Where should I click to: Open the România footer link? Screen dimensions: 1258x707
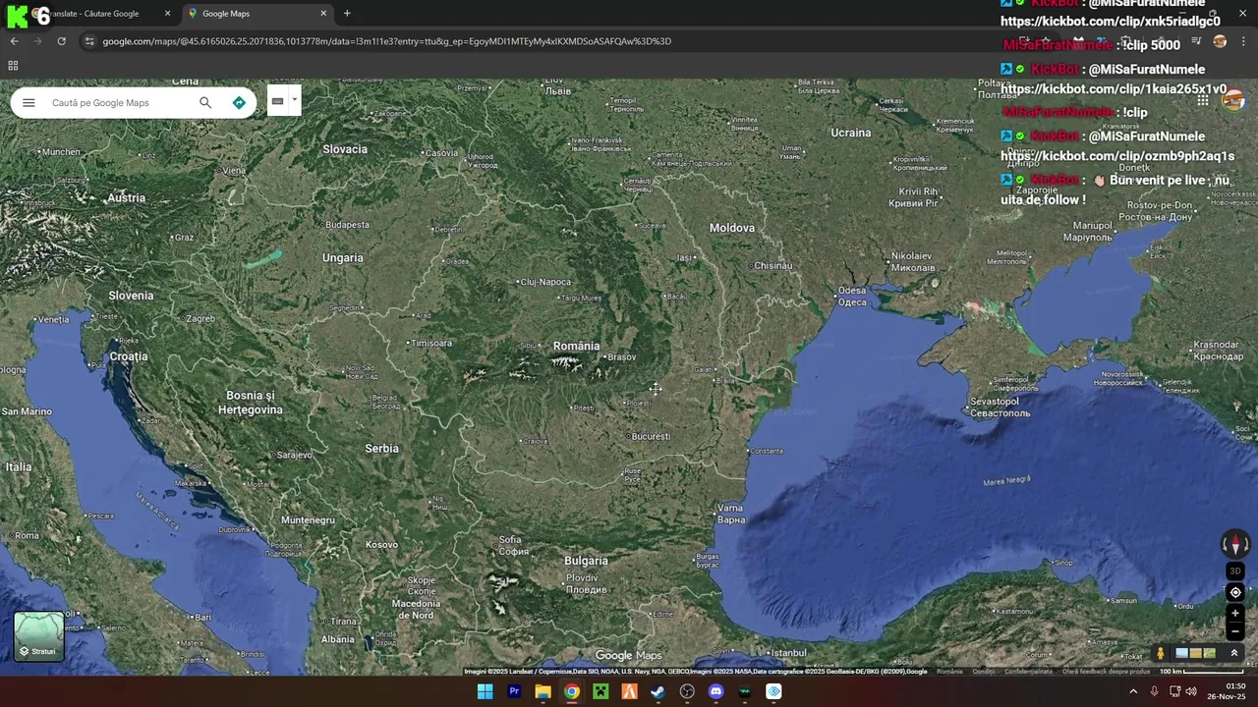(949, 672)
